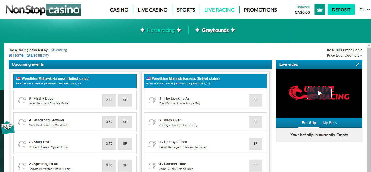
Task: Click the '6 - Flashy Dude' runner name
Action: [x=41, y=99]
